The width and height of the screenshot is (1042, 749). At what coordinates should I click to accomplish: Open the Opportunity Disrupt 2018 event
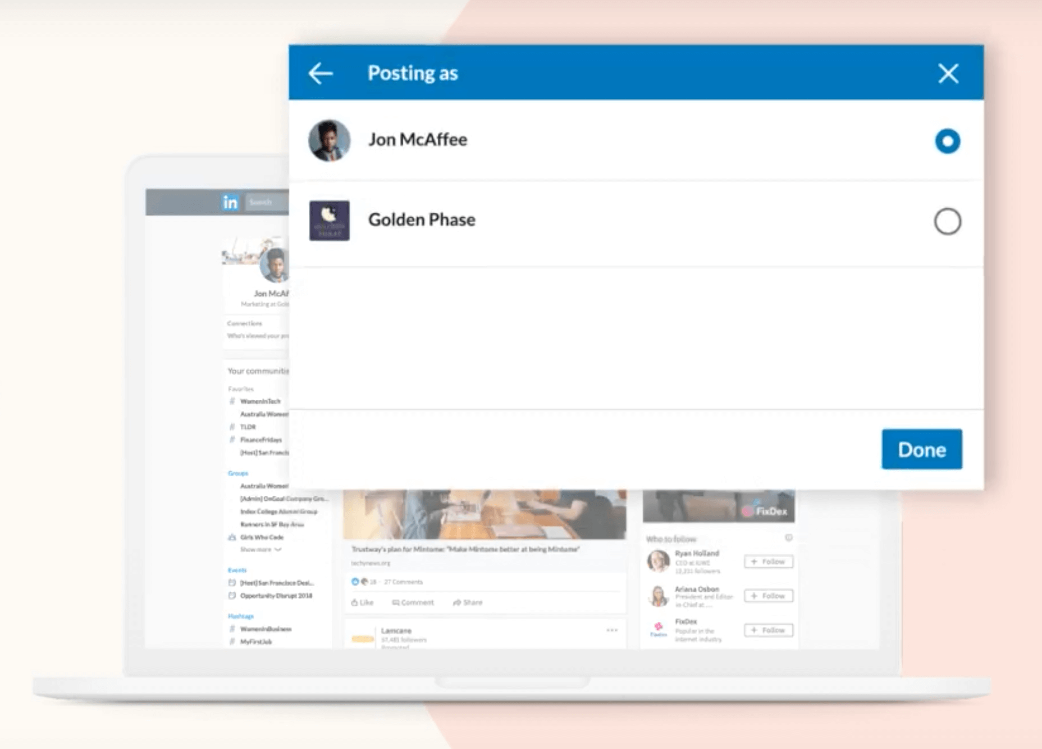(x=276, y=596)
